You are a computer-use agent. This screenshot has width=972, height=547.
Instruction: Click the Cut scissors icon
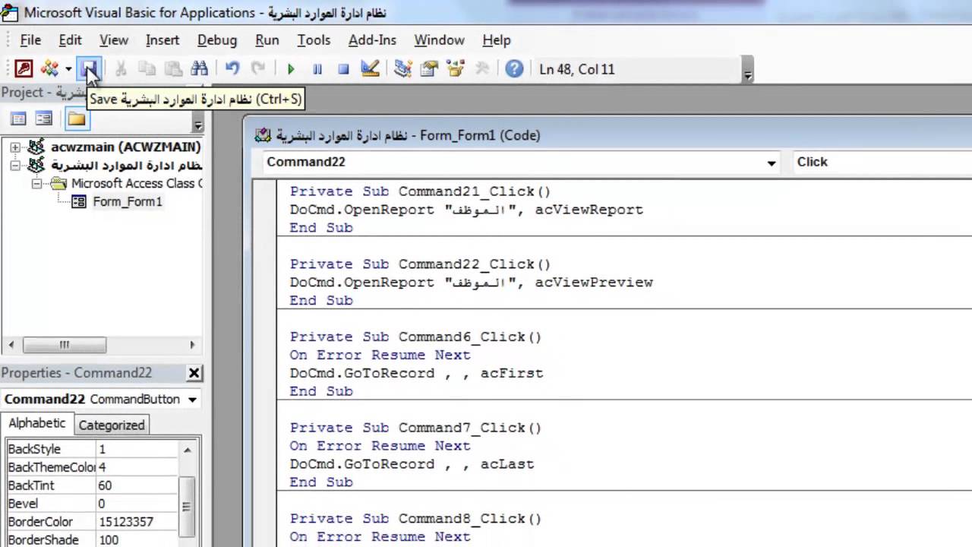click(x=121, y=69)
